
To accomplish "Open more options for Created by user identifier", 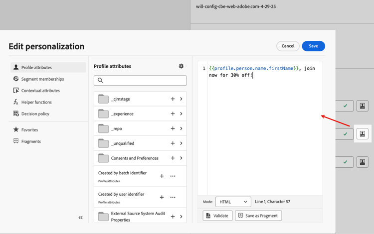I will point(173,197).
